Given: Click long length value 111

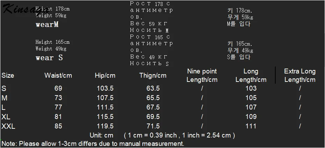Looking at the screenshot, I should (251, 126).
